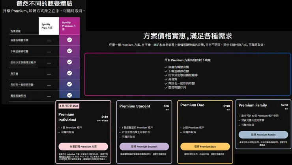Click 整理聆聽佇列 in the comparison table
This screenshot has width=292, height=165.
[x=18, y=96]
